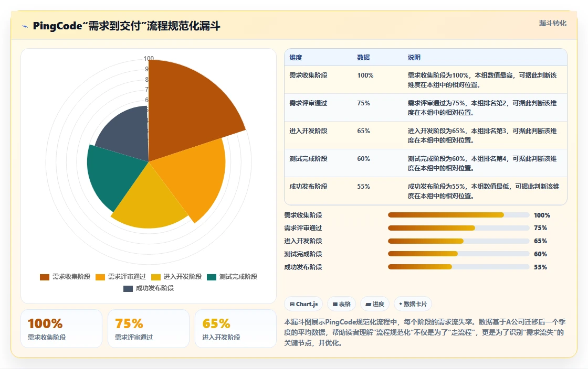Screen dimensions: 588x369
Task: Click the yellow 进入开发阶段 chart slice
Action: coord(150,202)
